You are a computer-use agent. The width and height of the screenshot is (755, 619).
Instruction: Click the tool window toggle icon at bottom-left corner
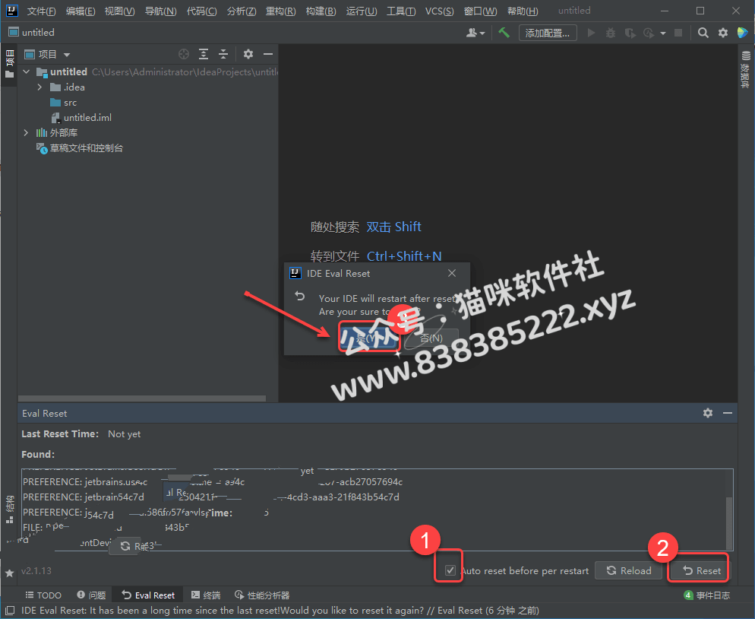pyautogui.click(x=10, y=611)
